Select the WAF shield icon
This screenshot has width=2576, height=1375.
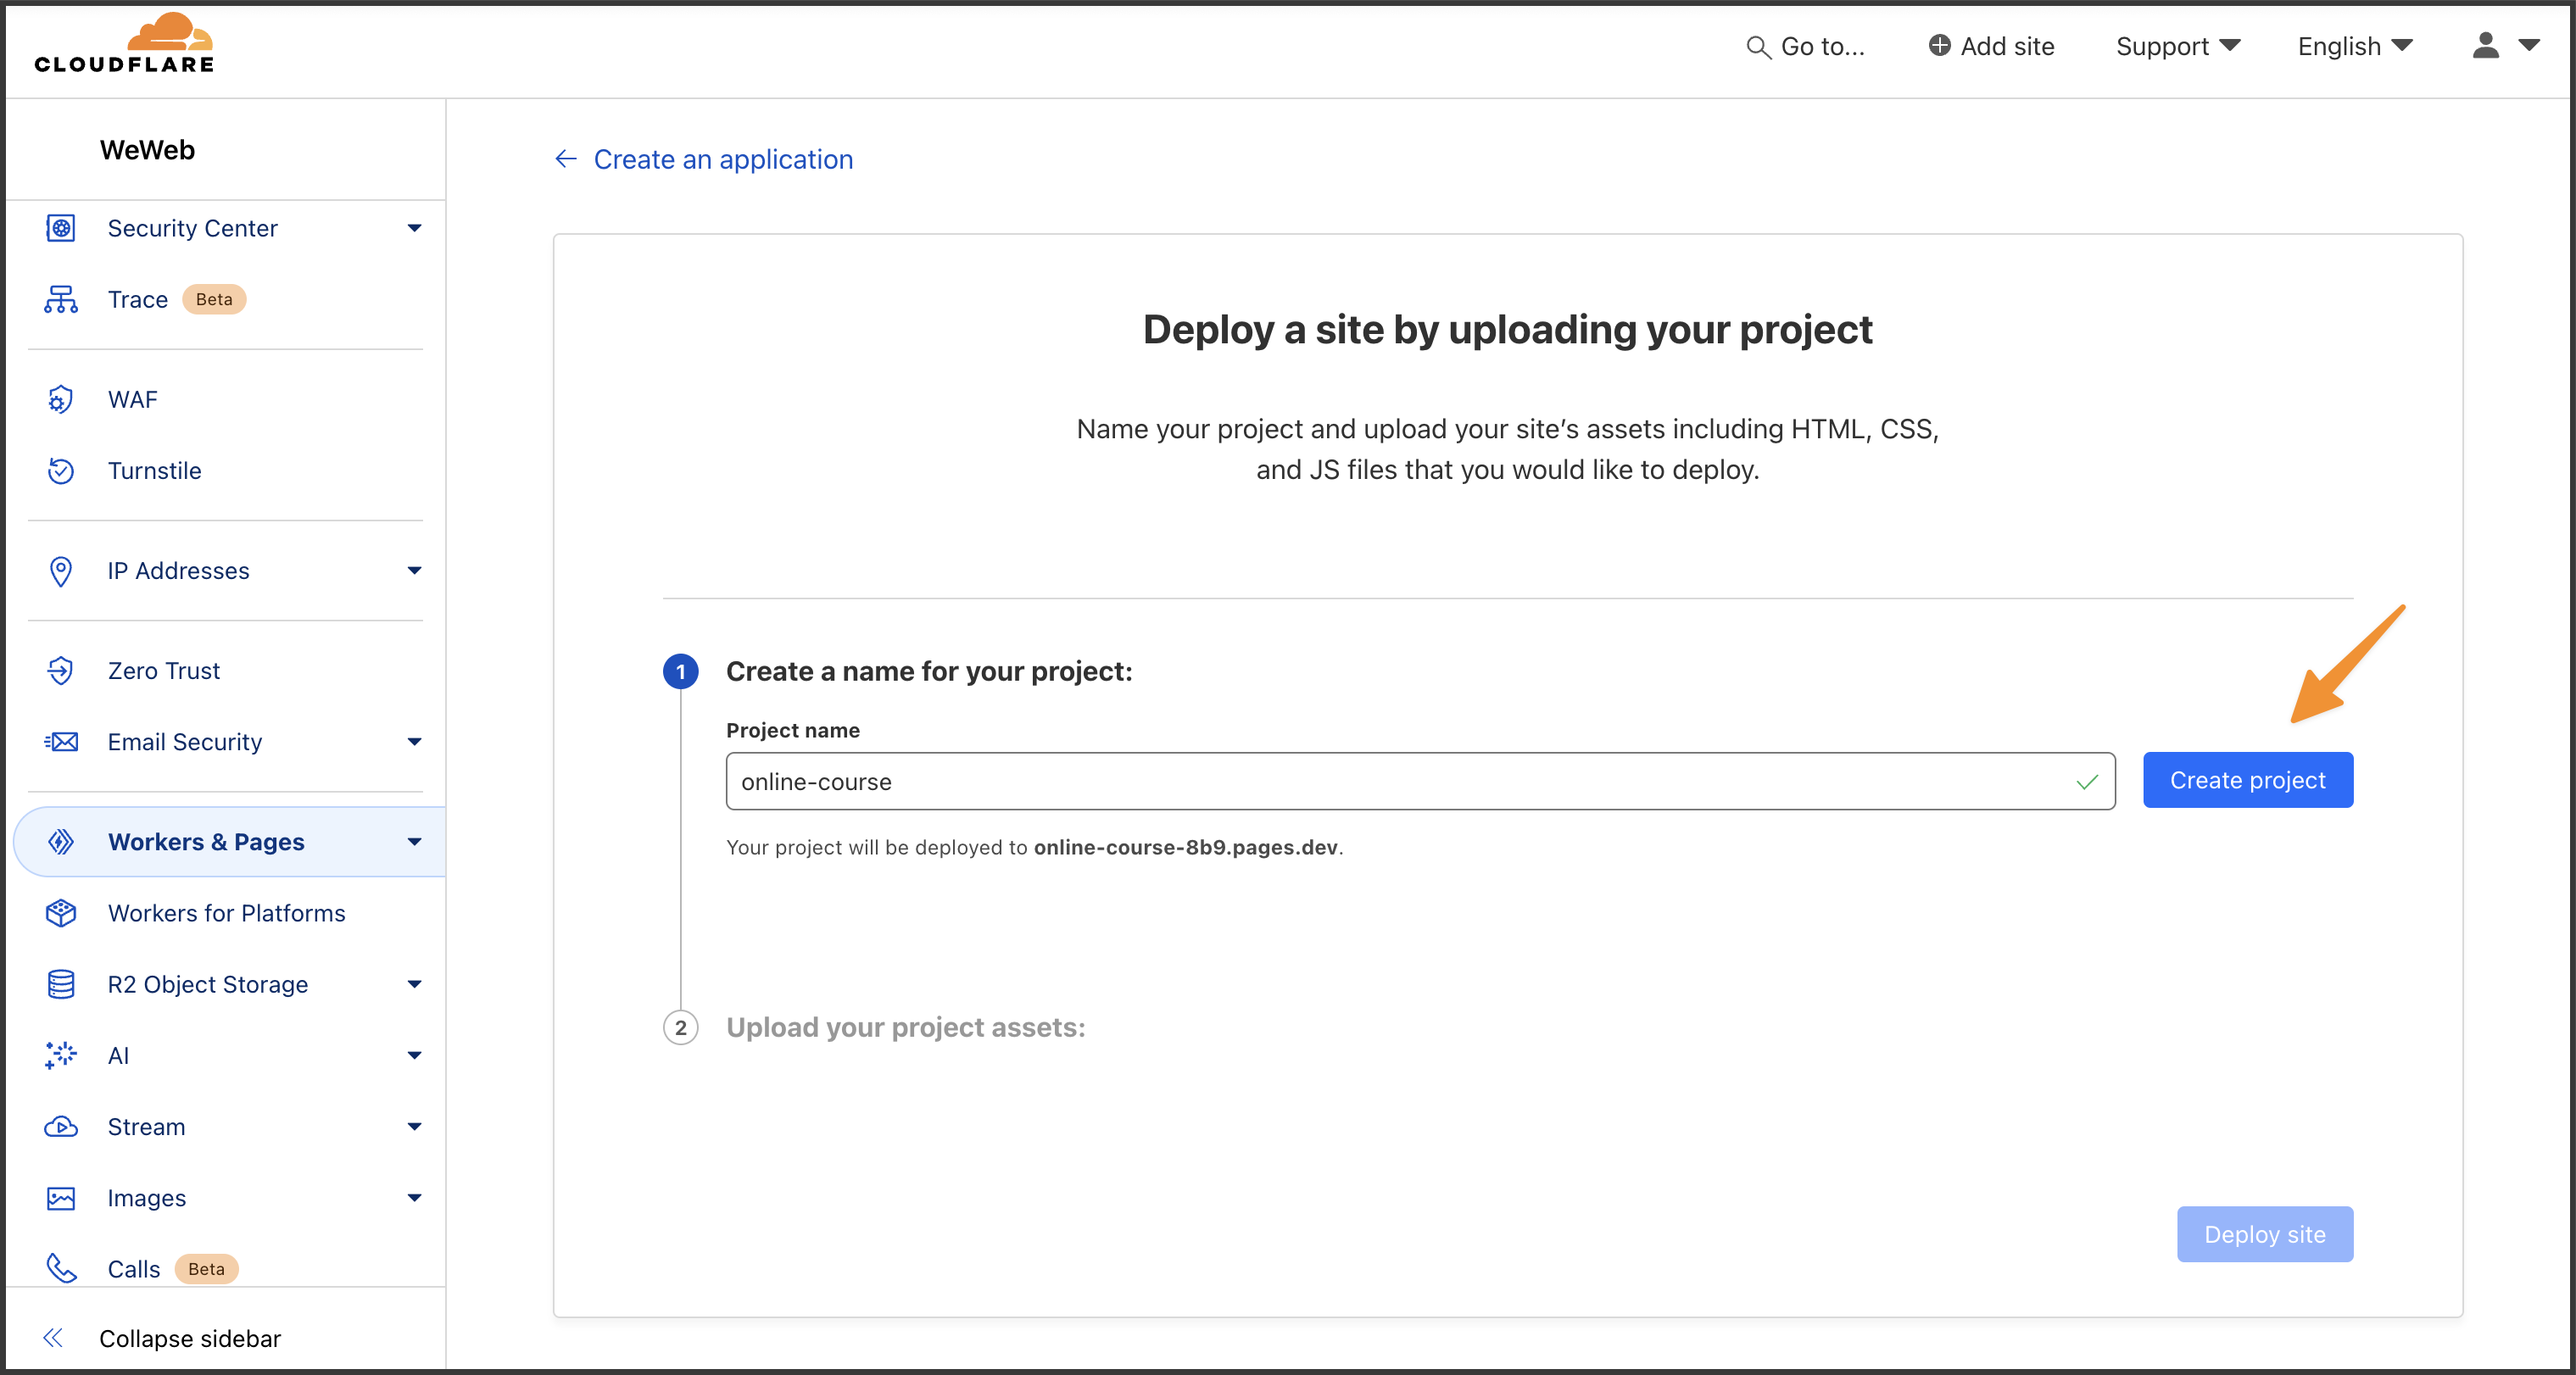pos(60,399)
